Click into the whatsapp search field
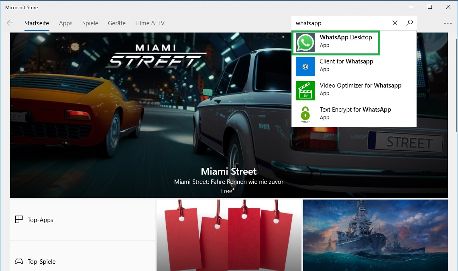Screen dimensions: 458x271 (x=342, y=23)
